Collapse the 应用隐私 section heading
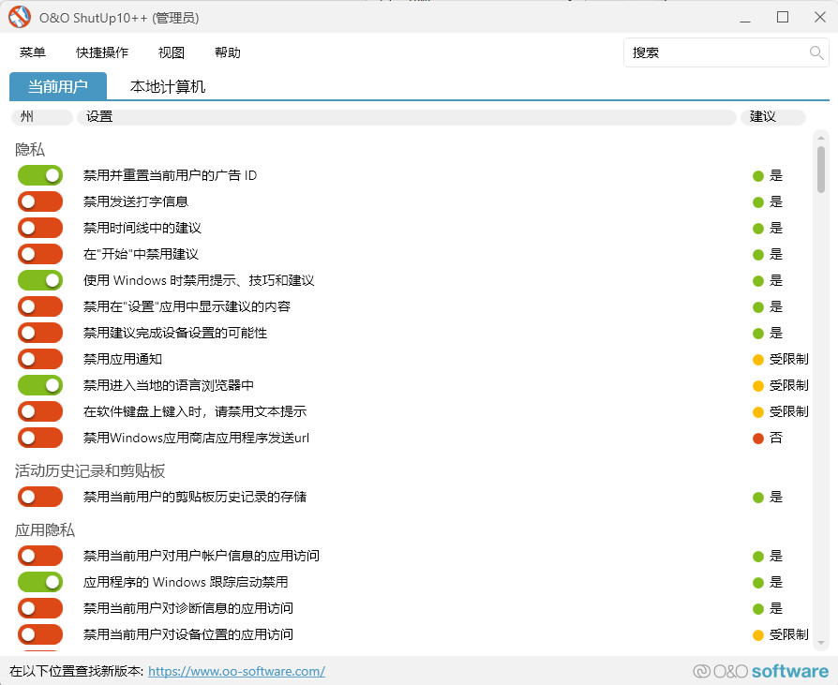The image size is (838, 685). point(45,529)
